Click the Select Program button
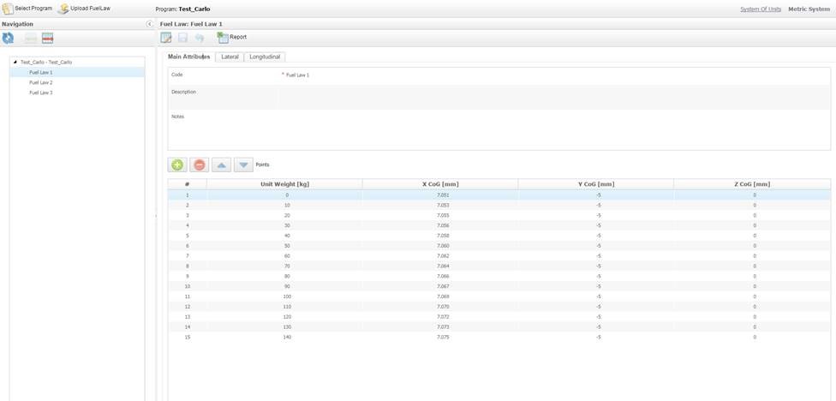The width and height of the screenshot is (836, 401). [27, 9]
